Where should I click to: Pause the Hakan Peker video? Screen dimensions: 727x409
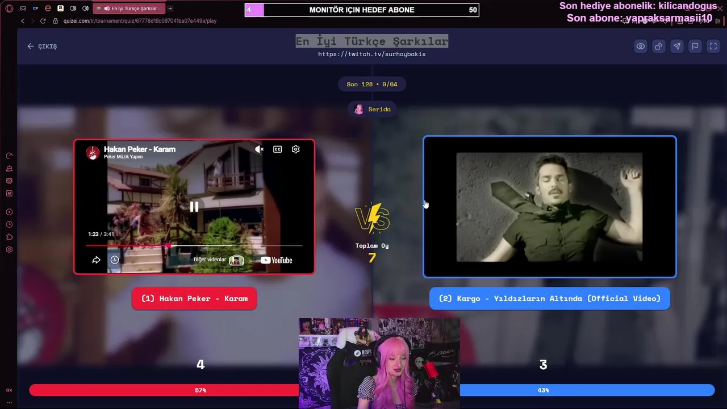194,207
